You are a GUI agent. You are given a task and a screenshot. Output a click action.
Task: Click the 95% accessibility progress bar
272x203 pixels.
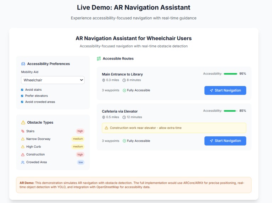click(231, 74)
